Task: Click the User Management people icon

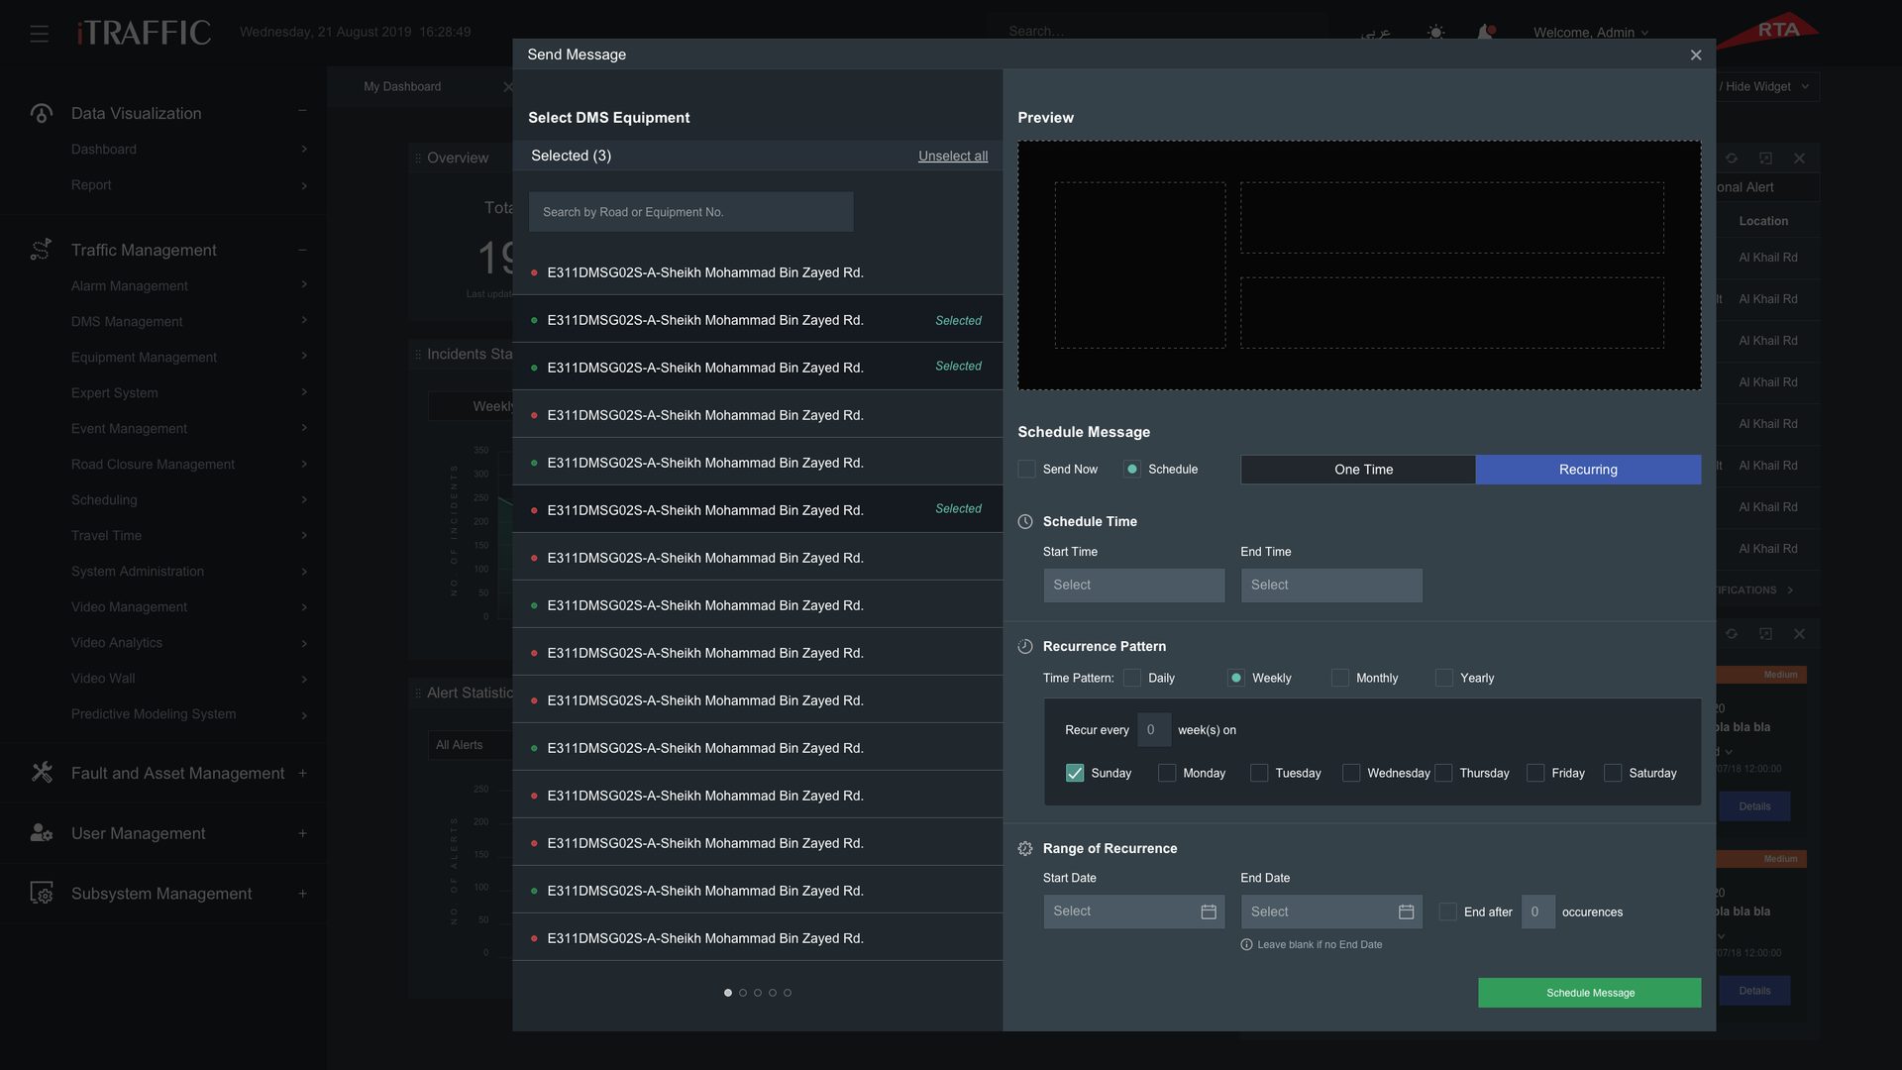Action: click(41, 833)
